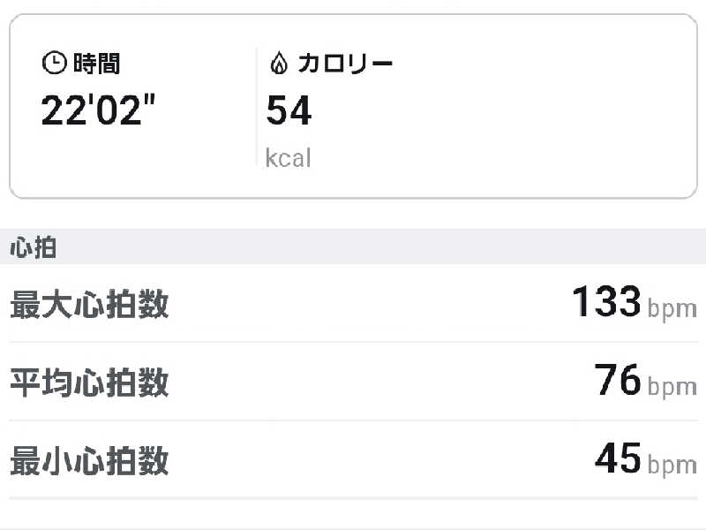Click the vertical divider between 時間 and カロリー
Viewport: 706px width, 530px height.
[x=257, y=106]
